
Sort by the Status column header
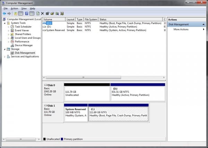tap(130, 19)
